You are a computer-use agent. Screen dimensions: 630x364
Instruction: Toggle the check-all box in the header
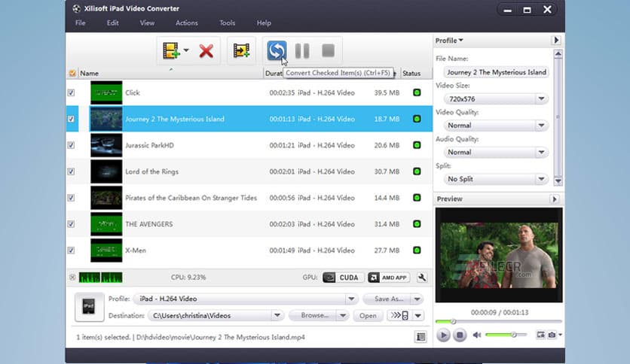[x=72, y=73]
